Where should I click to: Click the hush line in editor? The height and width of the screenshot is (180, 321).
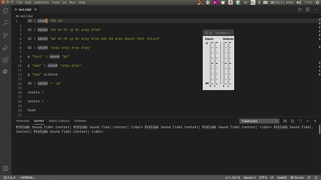point(32,110)
